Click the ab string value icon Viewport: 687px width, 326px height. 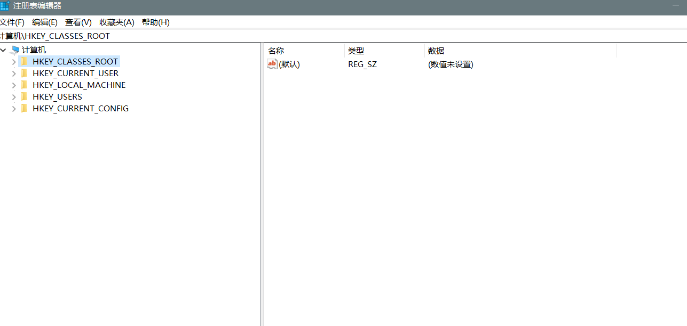click(x=272, y=64)
